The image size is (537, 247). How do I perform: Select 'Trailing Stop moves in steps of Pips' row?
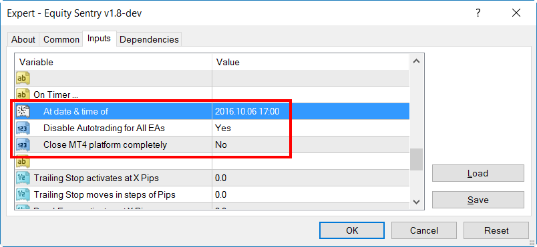pyautogui.click(x=212, y=195)
